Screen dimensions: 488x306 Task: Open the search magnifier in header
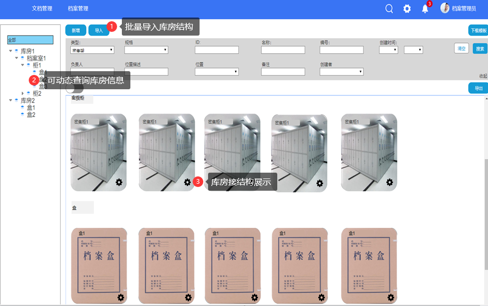coord(389,8)
